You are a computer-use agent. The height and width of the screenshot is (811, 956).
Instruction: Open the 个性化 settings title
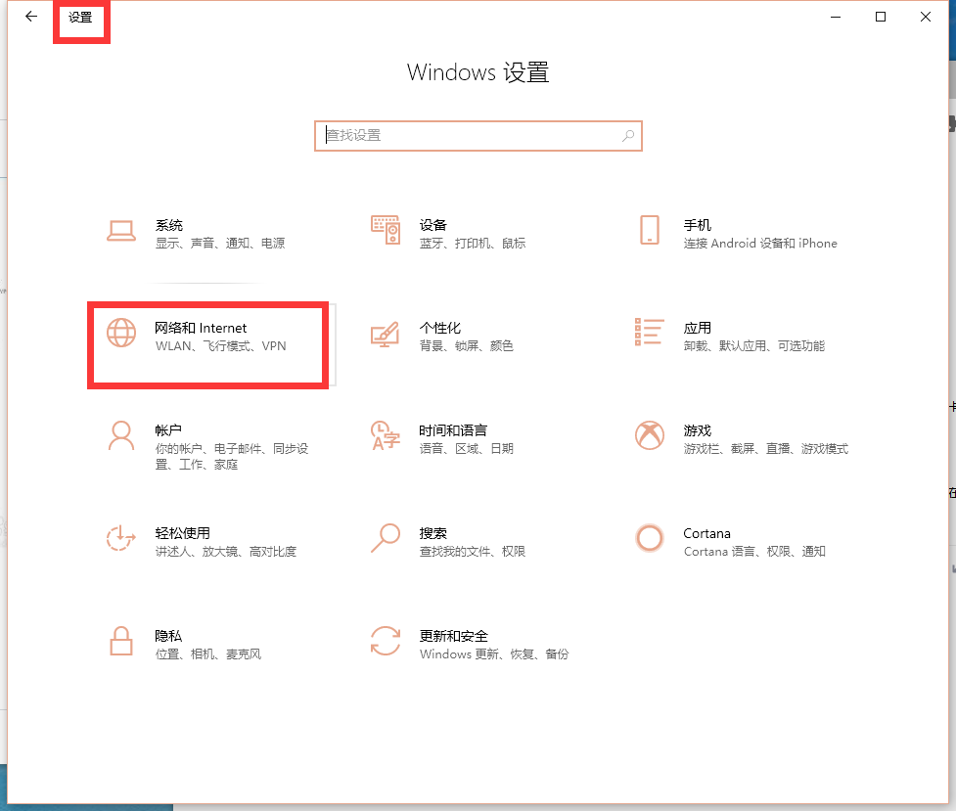coord(439,328)
